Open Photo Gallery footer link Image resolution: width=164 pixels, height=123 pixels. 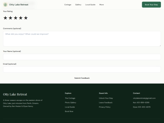(70, 103)
